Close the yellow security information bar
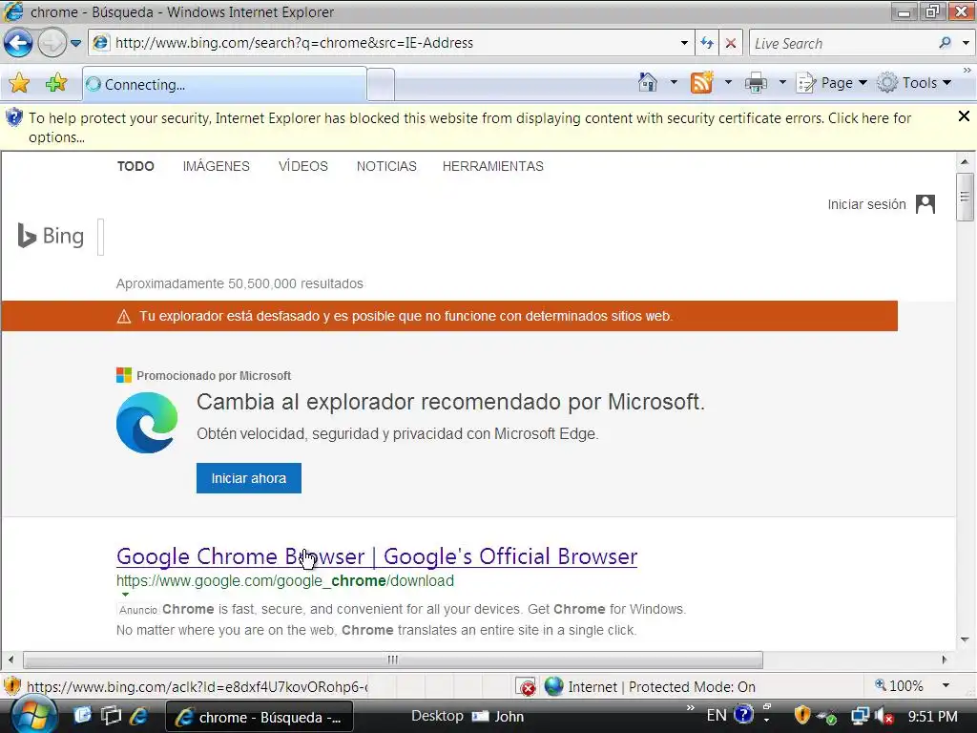This screenshot has width=977, height=733. point(964,116)
